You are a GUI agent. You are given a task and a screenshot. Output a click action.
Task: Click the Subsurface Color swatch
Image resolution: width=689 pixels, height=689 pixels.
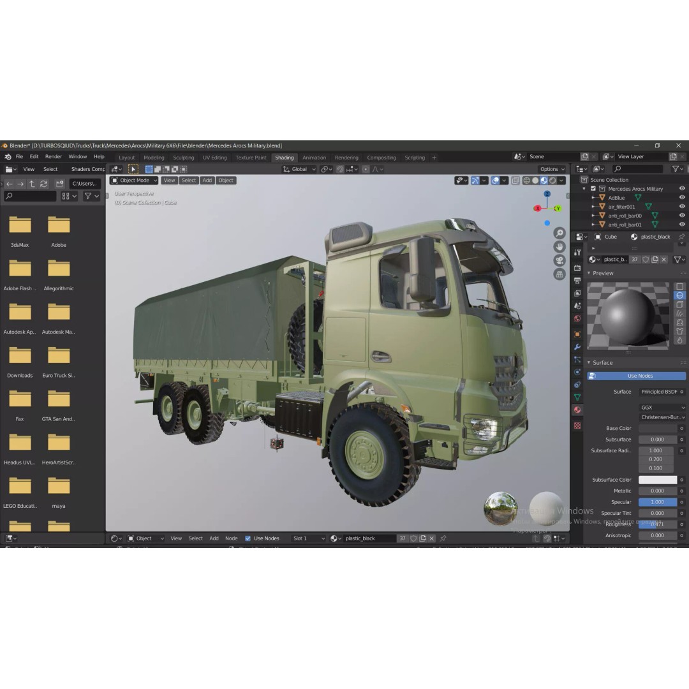658,479
